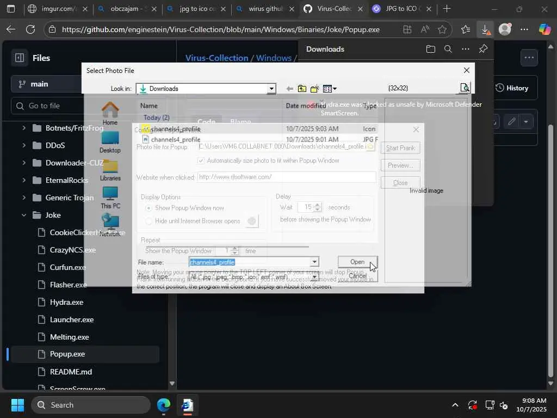The image size is (557, 418).
Task: Open the View Menu icon in file dialog
Action: point(330,89)
